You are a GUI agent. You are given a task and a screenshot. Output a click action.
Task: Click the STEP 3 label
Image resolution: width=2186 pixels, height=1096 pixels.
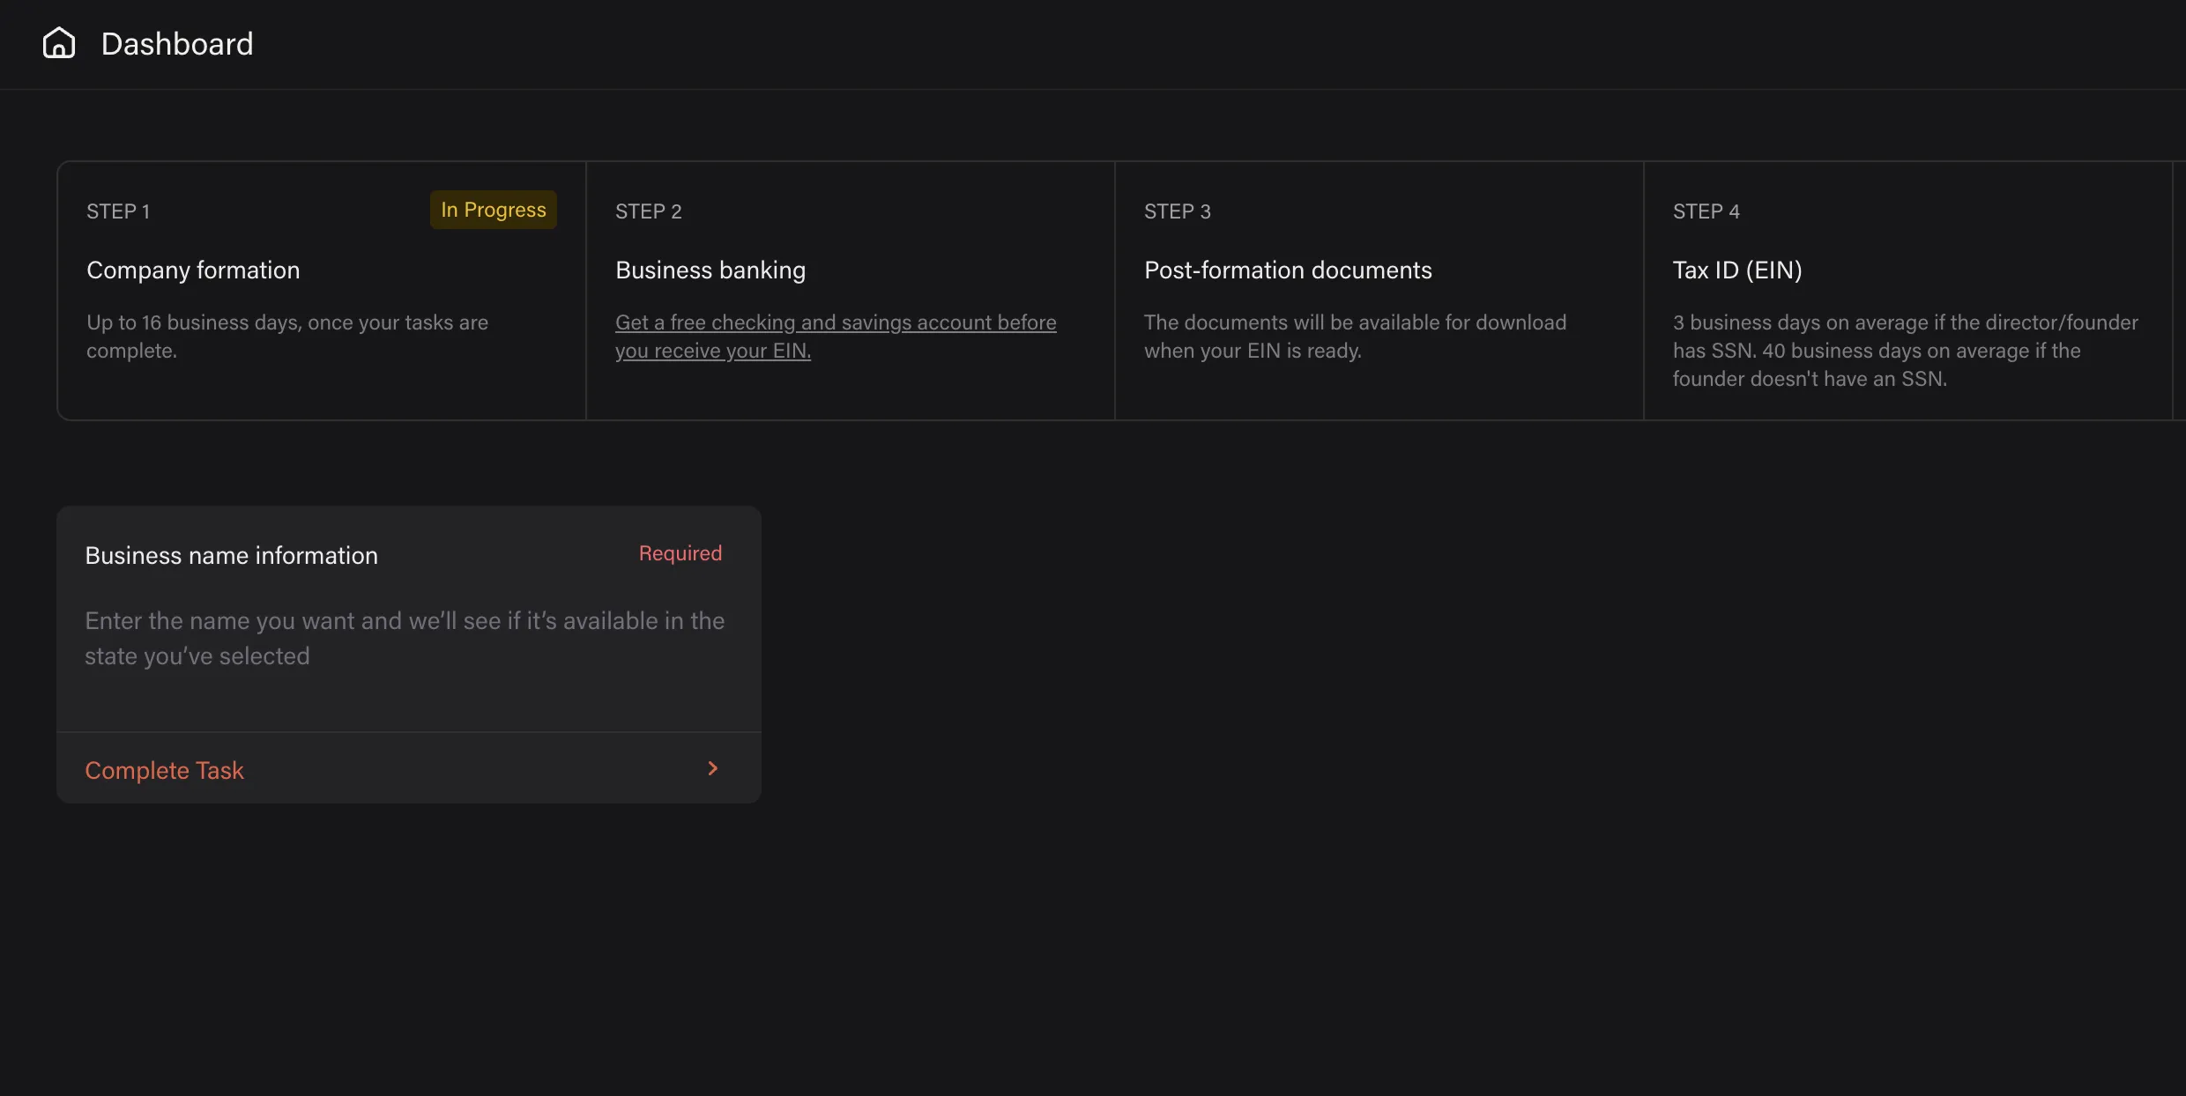pyautogui.click(x=1177, y=211)
